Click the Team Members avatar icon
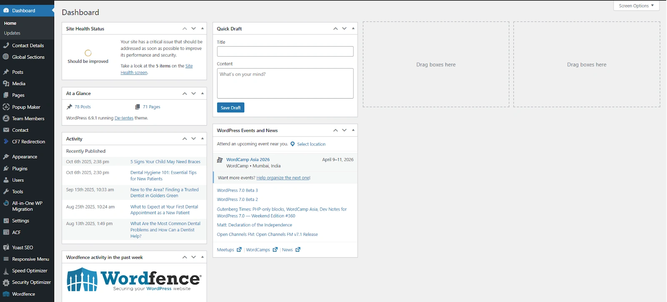This screenshot has width=667, height=302. click(6, 119)
